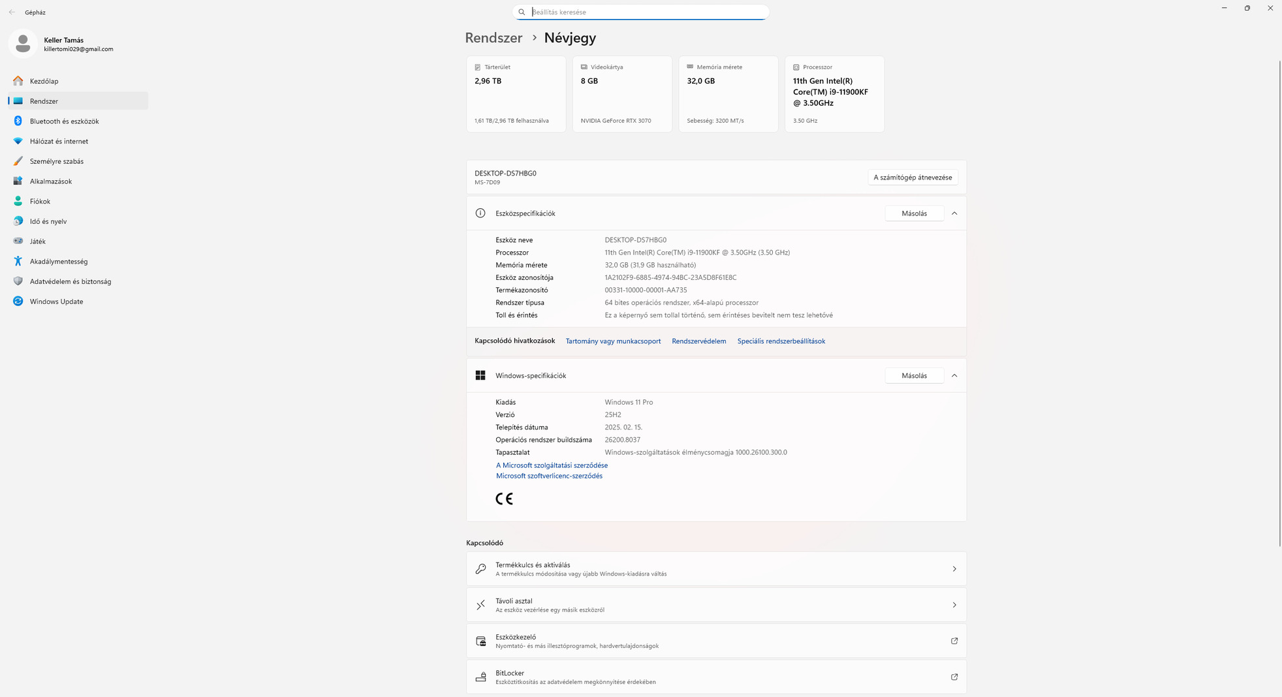Click the Bluetooth és eszközök sidebar icon
This screenshot has width=1282, height=697.
(18, 121)
